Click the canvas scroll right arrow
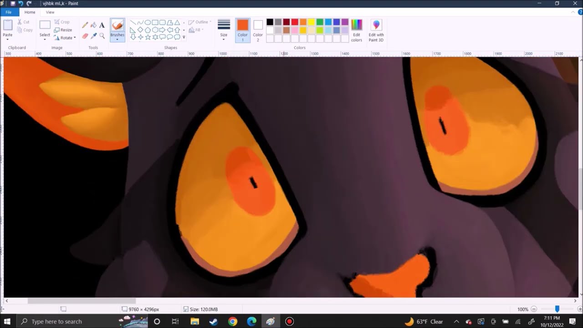583x328 pixels. [575, 301]
